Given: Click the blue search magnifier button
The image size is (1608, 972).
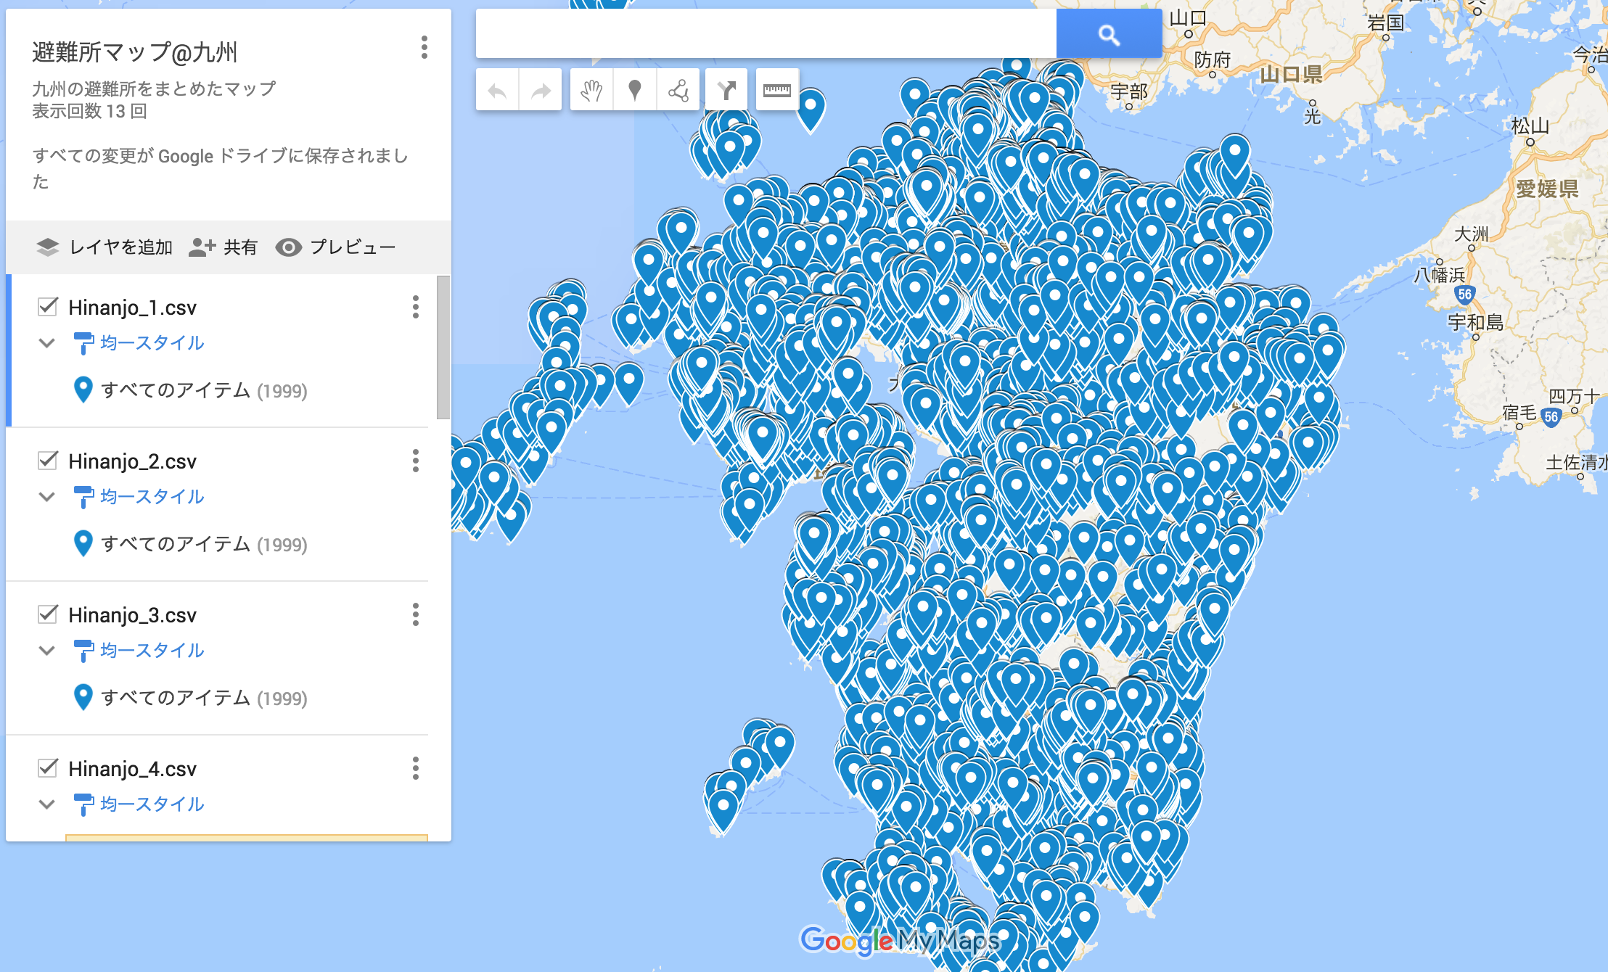Looking at the screenshot, I should point(1109,34).
